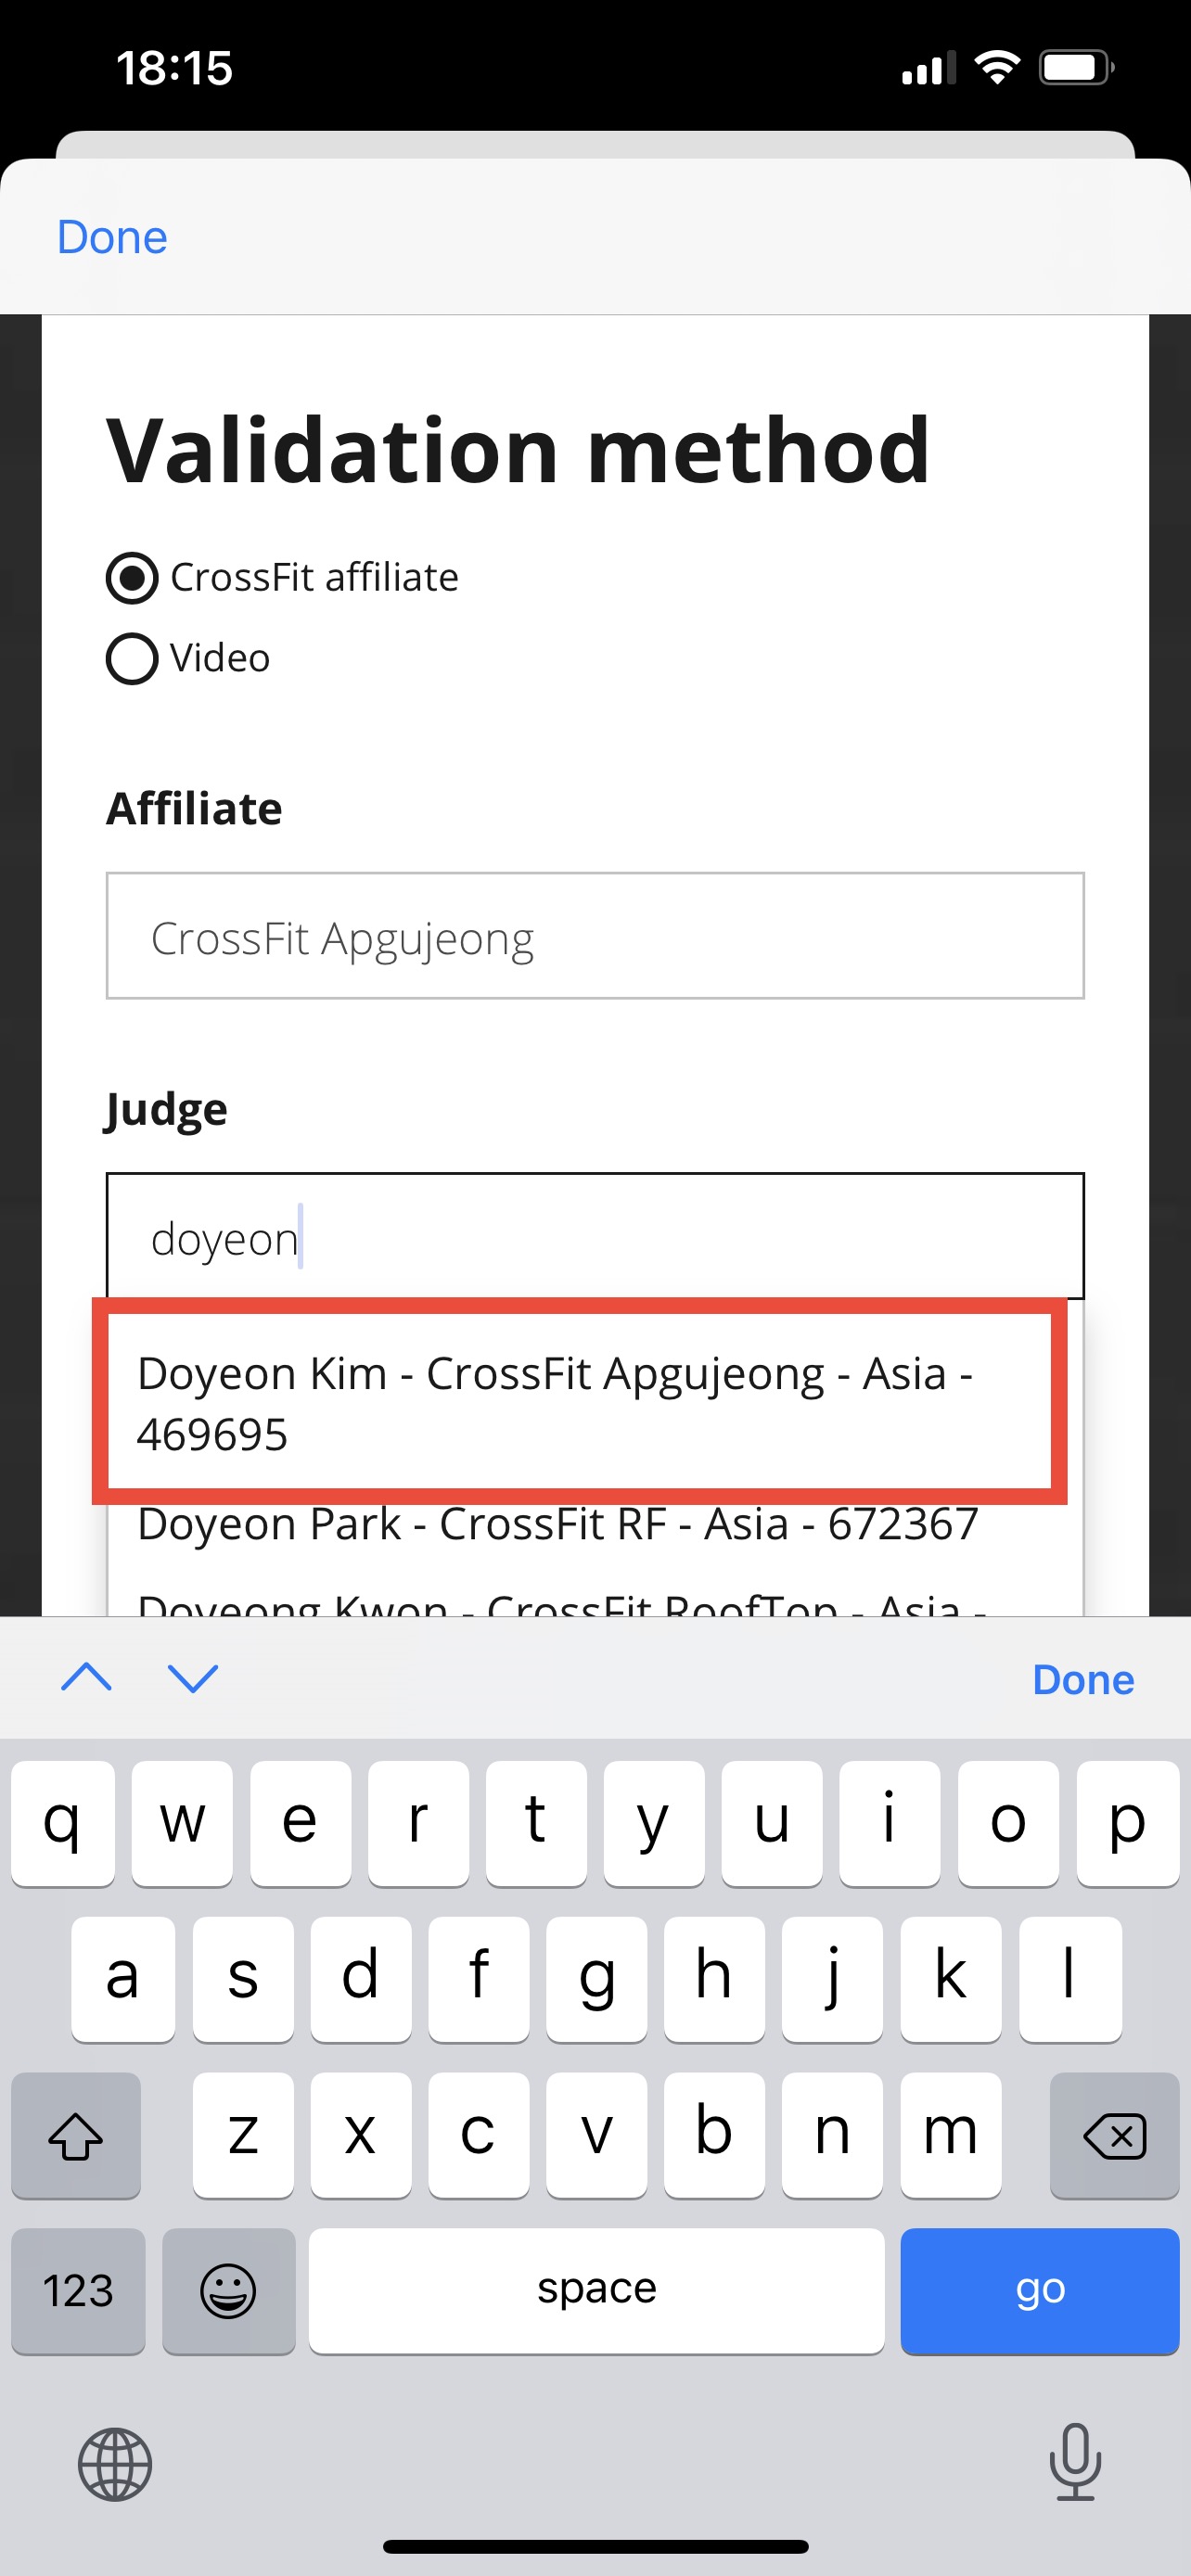The image size is (1191, 2576).
Task: Start dictation with microphone icon
Action: click(x=1075, y=2462)
